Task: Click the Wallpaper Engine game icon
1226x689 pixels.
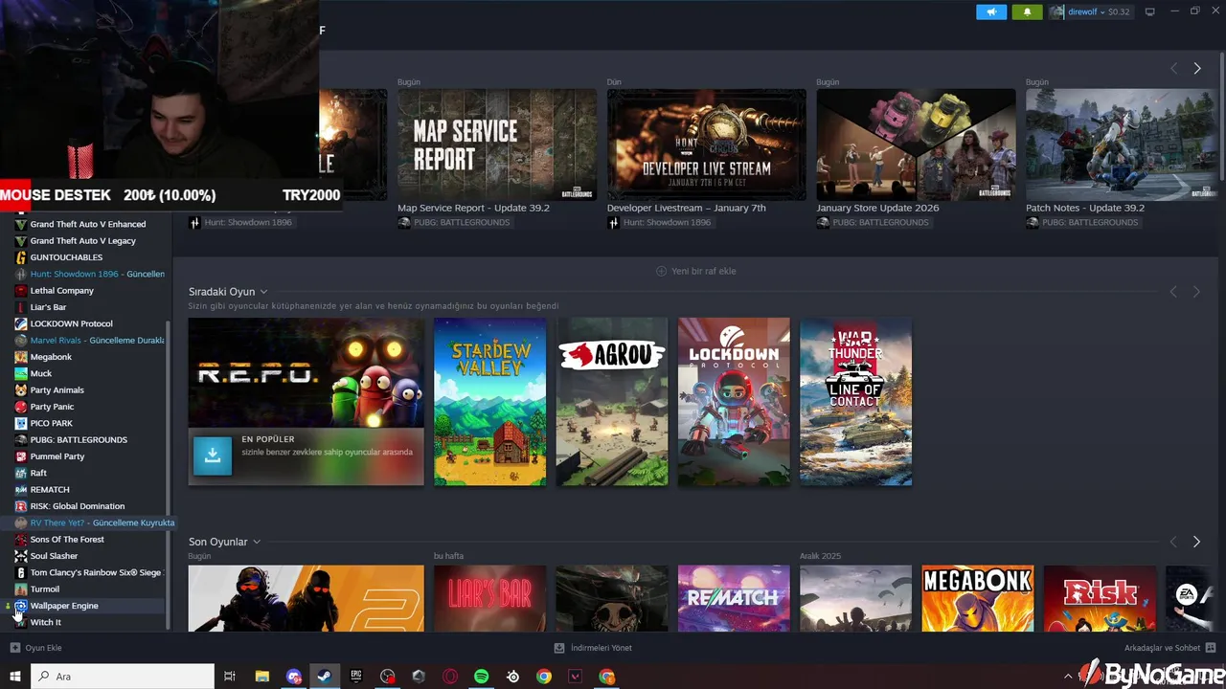Action: pyautogui.click(x=21, y=606)
